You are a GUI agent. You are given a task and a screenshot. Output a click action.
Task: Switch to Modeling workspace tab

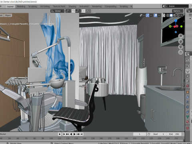click(21, 6)
